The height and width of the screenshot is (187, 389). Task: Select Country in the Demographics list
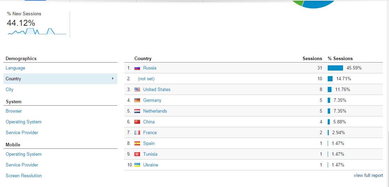pyautogui.click(x=60, y=79)
